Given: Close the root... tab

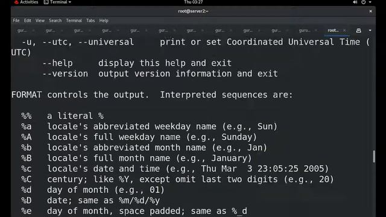Looking at the screenshot, I should 344,30.
